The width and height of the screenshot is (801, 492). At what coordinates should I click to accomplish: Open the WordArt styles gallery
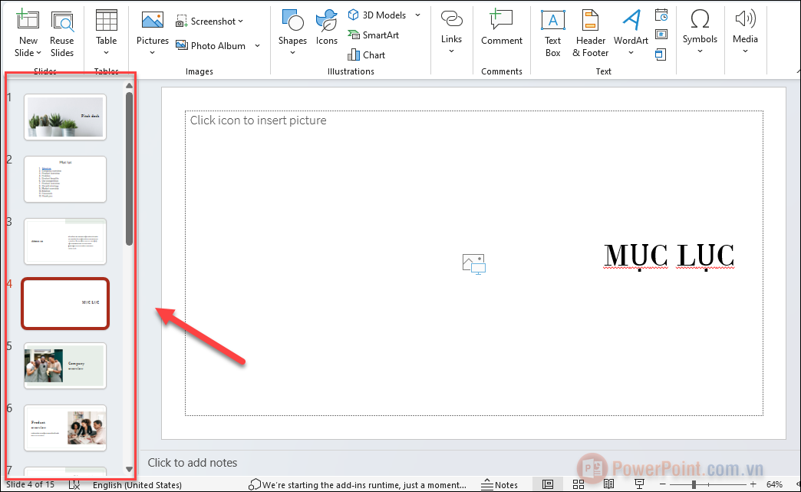(631, 33)
